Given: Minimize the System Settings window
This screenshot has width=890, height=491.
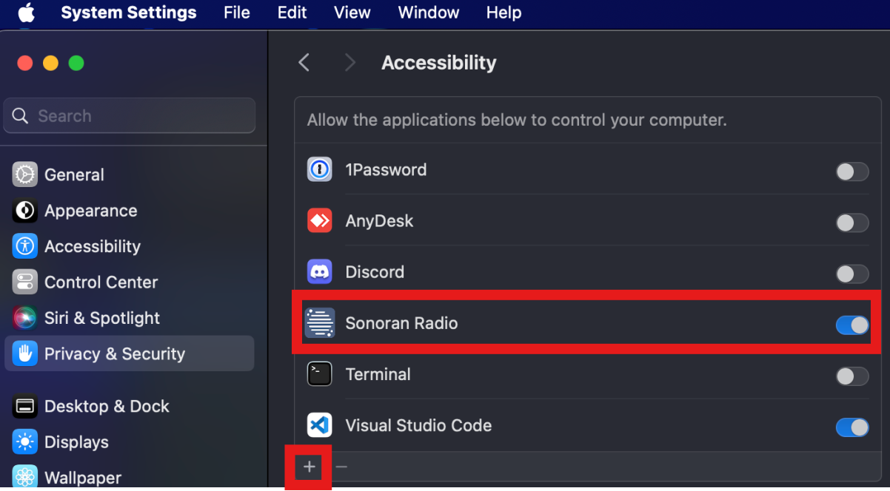Looking at the screenshot, I should click(x=50, y=64).
